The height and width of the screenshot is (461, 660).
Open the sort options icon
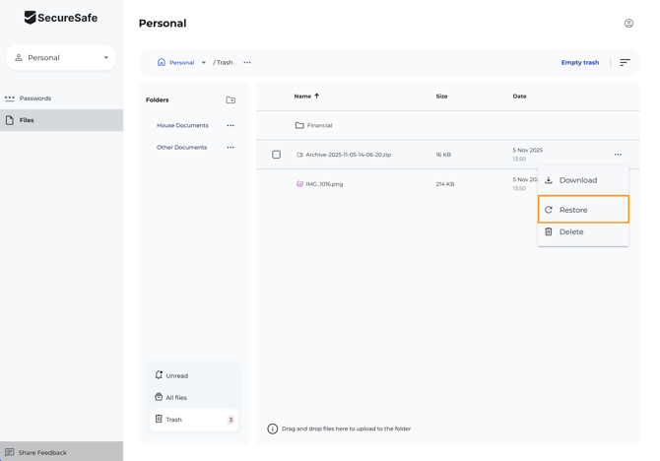pyautogui.click(x=625, y=62)
